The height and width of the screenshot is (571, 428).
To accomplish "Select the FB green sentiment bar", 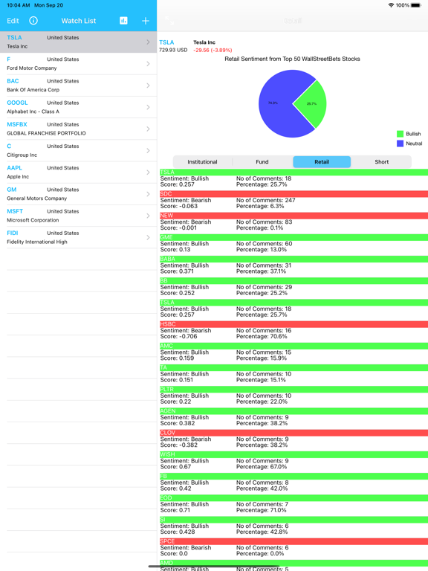I will 294,477.
